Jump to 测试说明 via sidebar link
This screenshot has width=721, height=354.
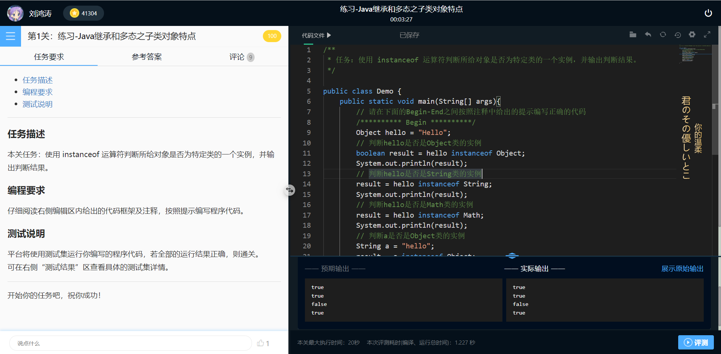click(x=38, y=104)
